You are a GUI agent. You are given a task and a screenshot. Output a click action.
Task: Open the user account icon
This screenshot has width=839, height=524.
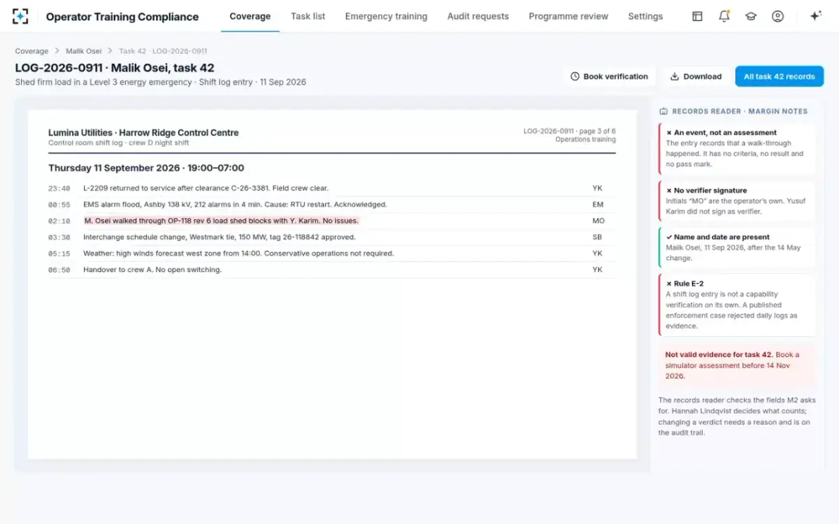pyautogui.click(x=777, y=16)
